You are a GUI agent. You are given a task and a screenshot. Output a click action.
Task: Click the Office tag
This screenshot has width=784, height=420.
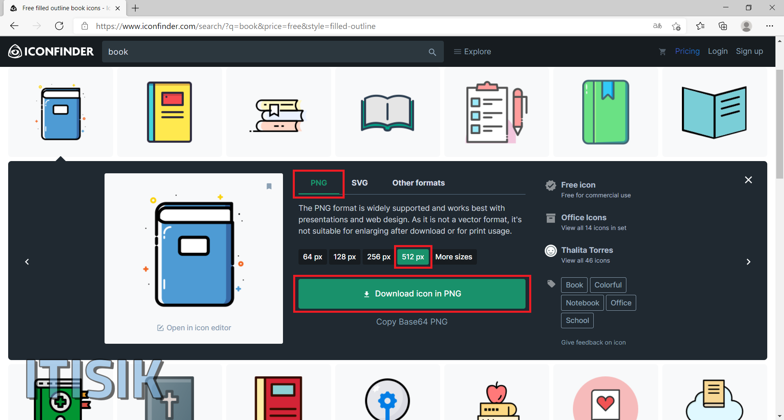pos(621,303)
